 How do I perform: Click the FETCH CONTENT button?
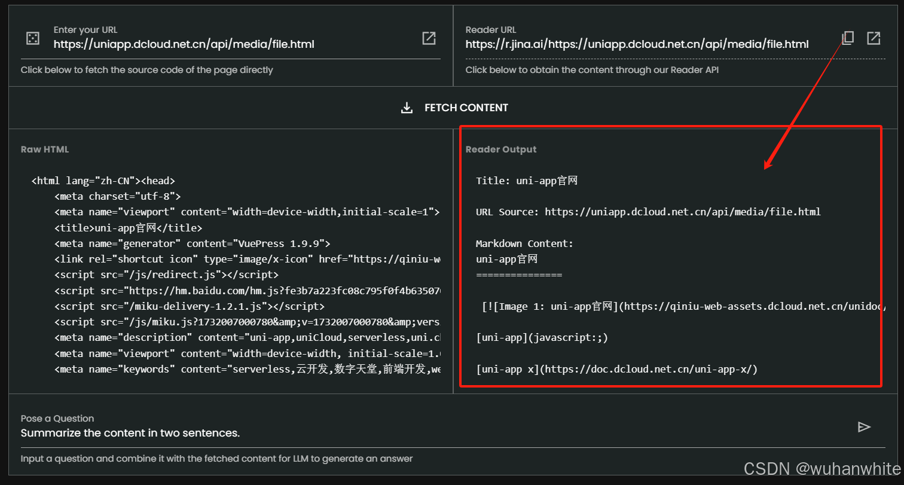(x=453, y=108)
